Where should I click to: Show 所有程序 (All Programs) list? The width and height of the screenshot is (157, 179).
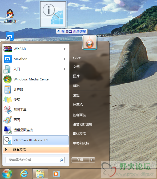click(36, 150)
